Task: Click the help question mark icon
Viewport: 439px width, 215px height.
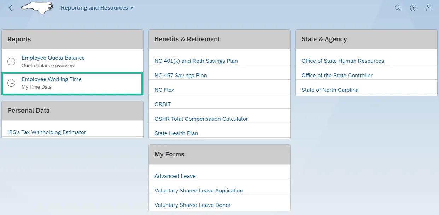Action: coord(413,8)
